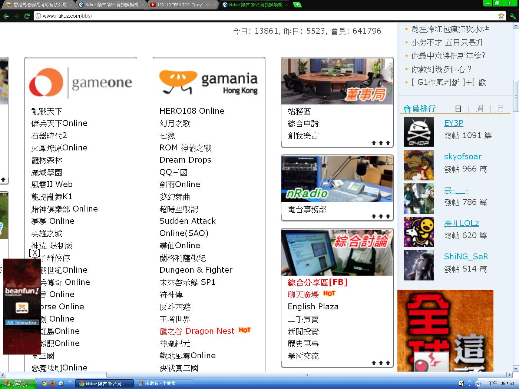The image size is (519, 389).
Task: Click the up arrows under 董事局 section
Action: coord(381,143)
